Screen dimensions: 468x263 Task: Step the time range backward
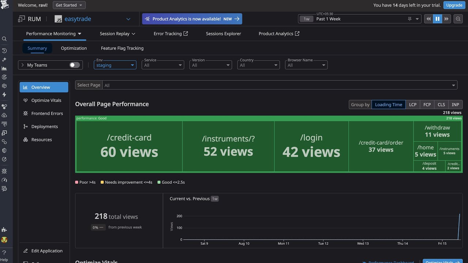point(429,19)
